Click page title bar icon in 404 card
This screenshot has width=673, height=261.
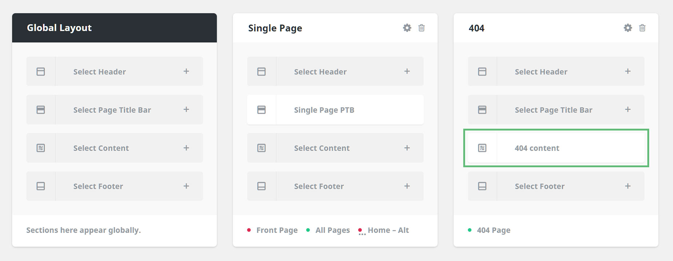(x=482, y=110)
